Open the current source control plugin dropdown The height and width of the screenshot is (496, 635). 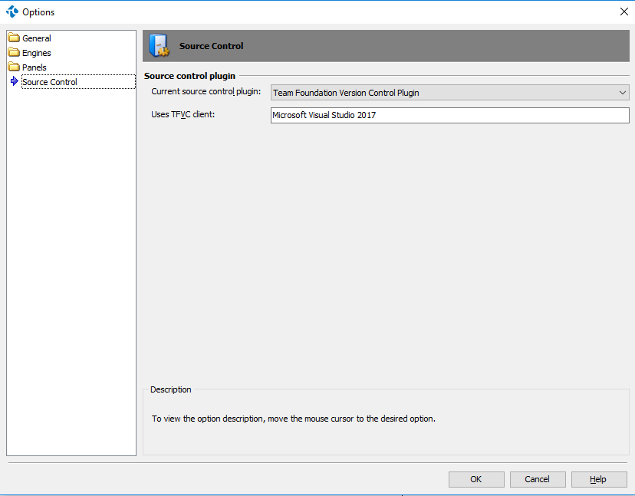tap(449, 93)
